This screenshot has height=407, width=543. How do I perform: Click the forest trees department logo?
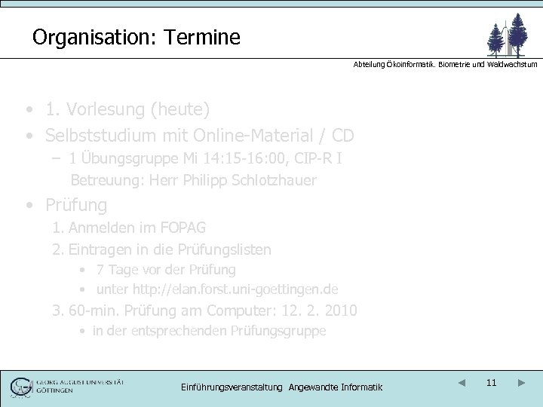pyautogui.click(x=508, y=35)
